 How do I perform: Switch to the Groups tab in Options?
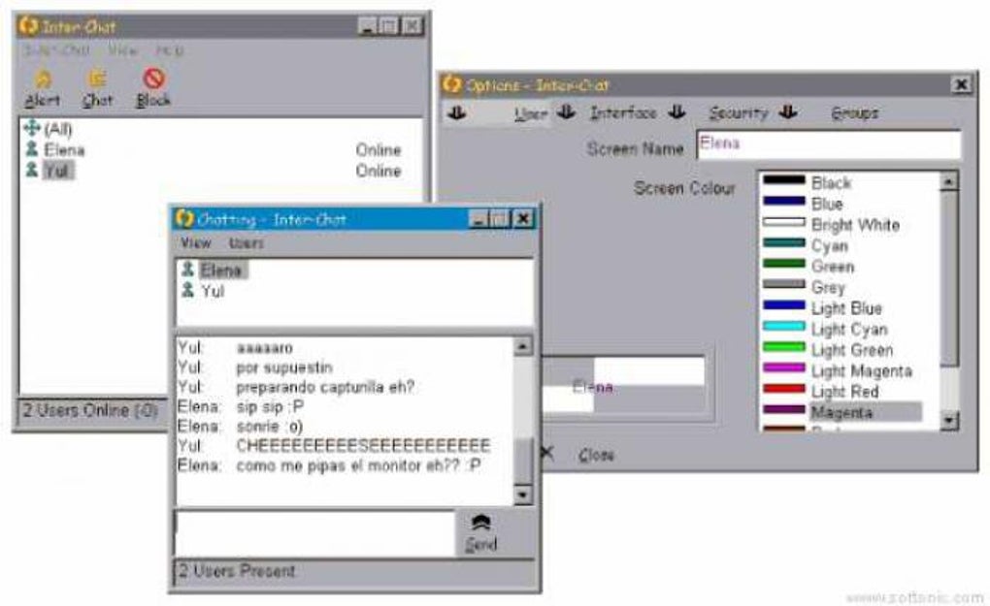point(854,112)
